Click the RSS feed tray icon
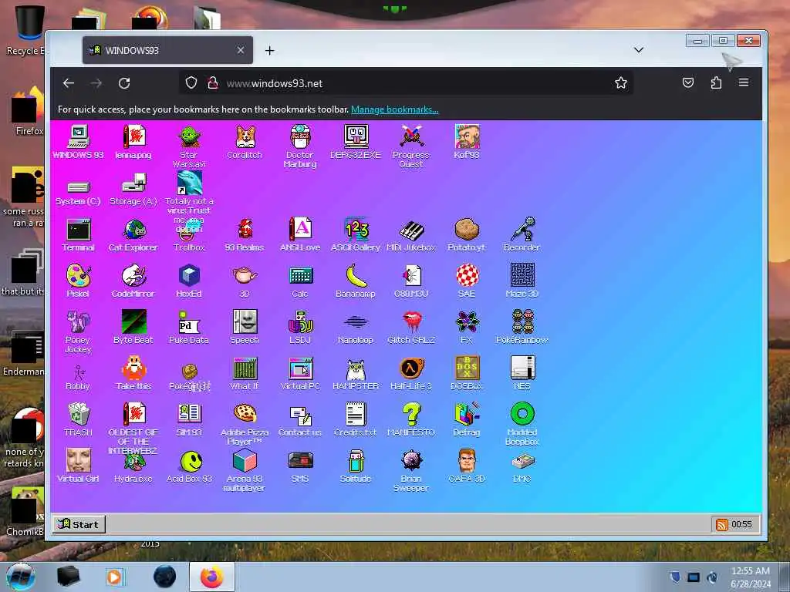790x592 pixels. tap(721, 525)
